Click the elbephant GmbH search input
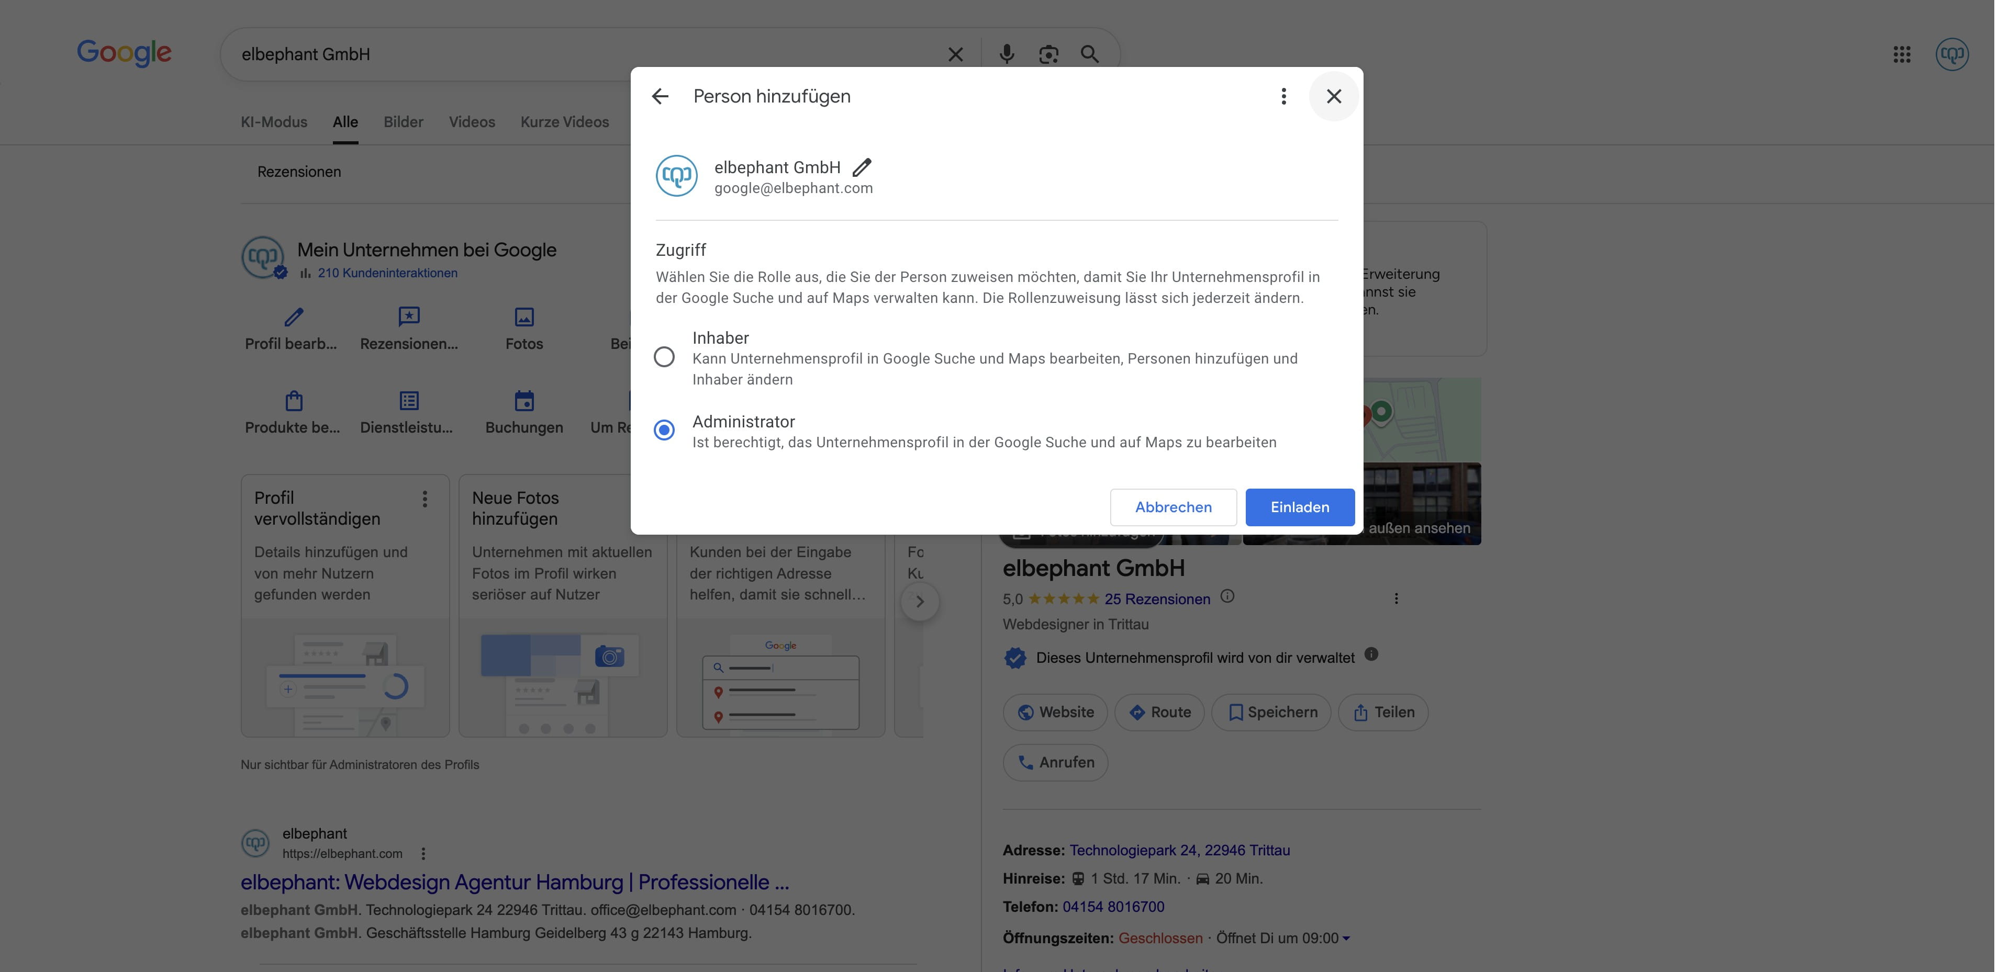Screen dimensions: 2010x972 [x=585, y=54]
